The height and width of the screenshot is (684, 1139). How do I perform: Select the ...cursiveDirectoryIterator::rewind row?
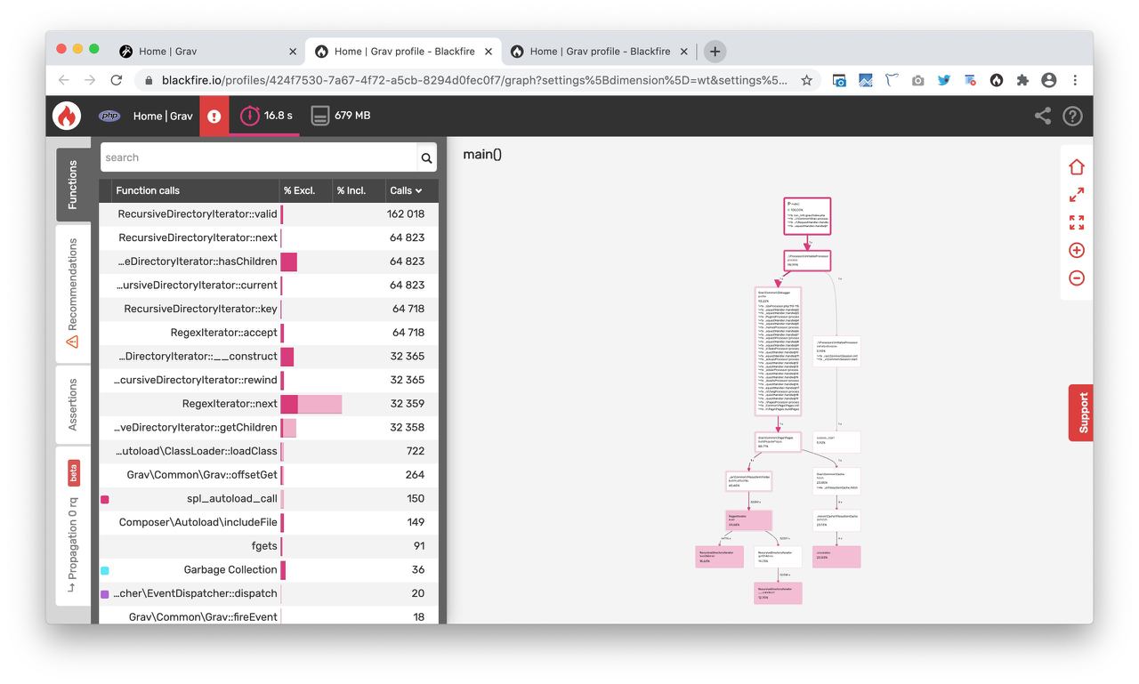point(269,380)
